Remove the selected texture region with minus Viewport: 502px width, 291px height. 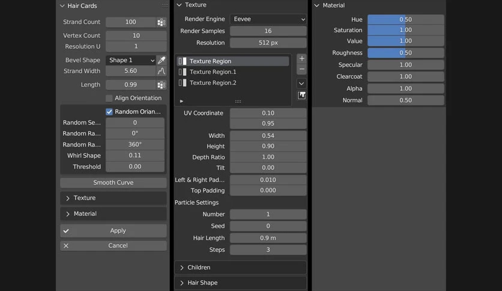click(301, 69)
